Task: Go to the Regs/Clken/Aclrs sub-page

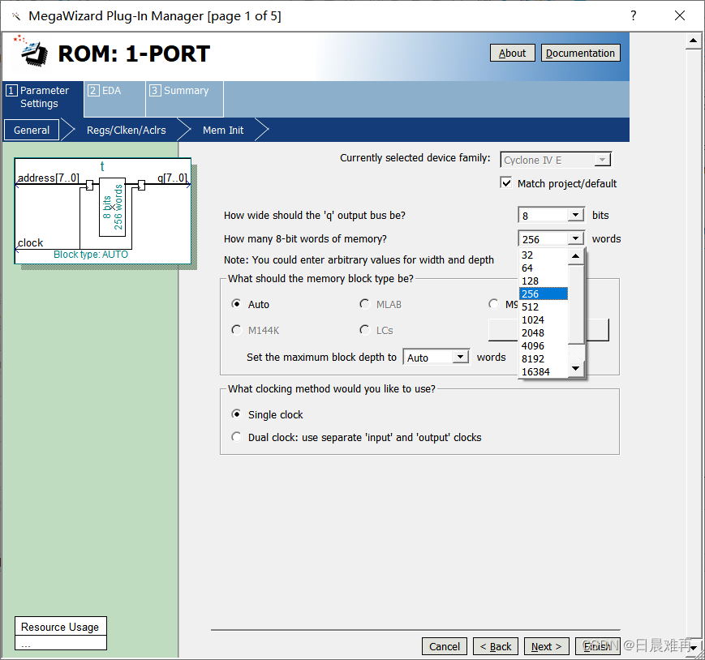Action: [127, 130]
